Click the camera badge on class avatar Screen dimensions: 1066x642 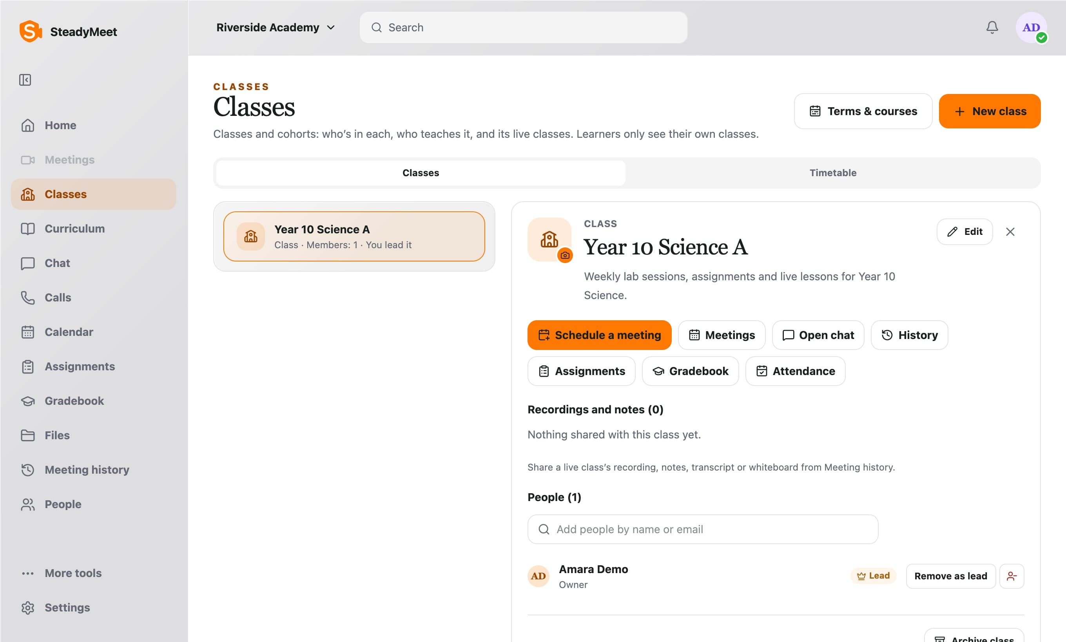pos(565,255)
